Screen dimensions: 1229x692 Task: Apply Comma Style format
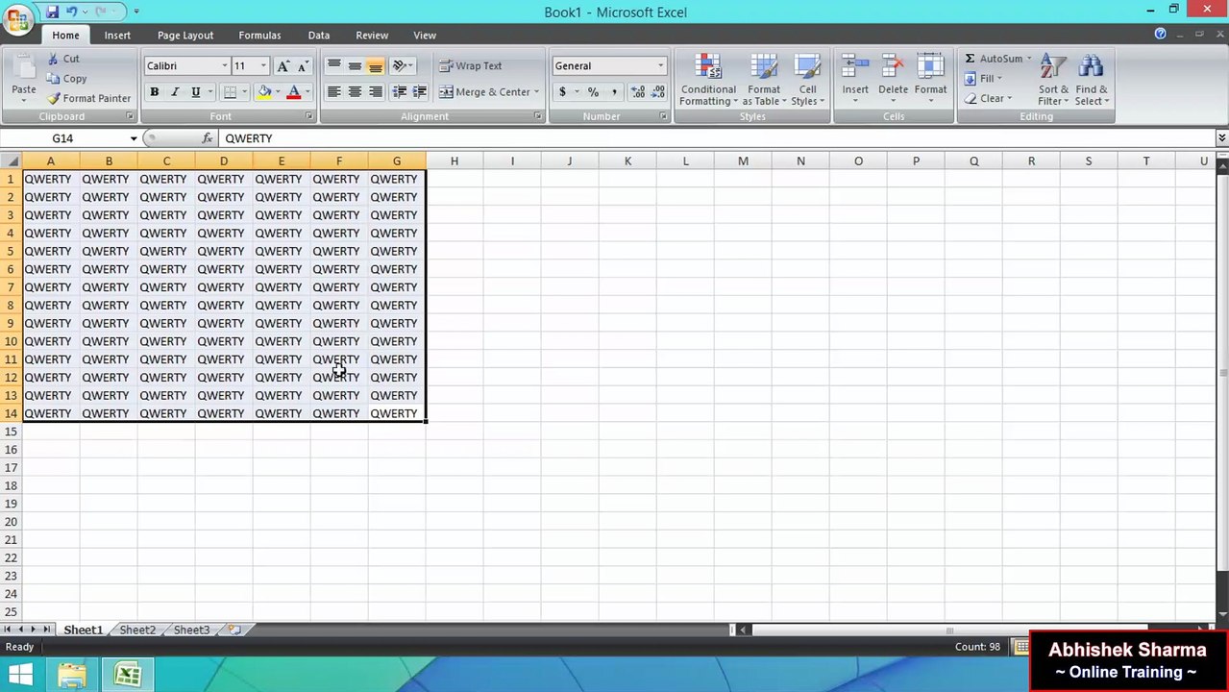pyautogui.click(x=614, y=92)
